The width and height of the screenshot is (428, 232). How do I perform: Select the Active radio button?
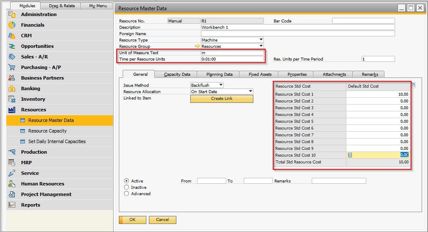(126, 181)
